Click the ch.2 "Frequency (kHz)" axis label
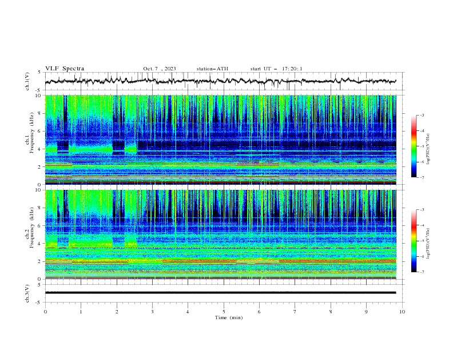Image resolution: width=453 pixels, height=350 pixels. [x=33, y=228]
